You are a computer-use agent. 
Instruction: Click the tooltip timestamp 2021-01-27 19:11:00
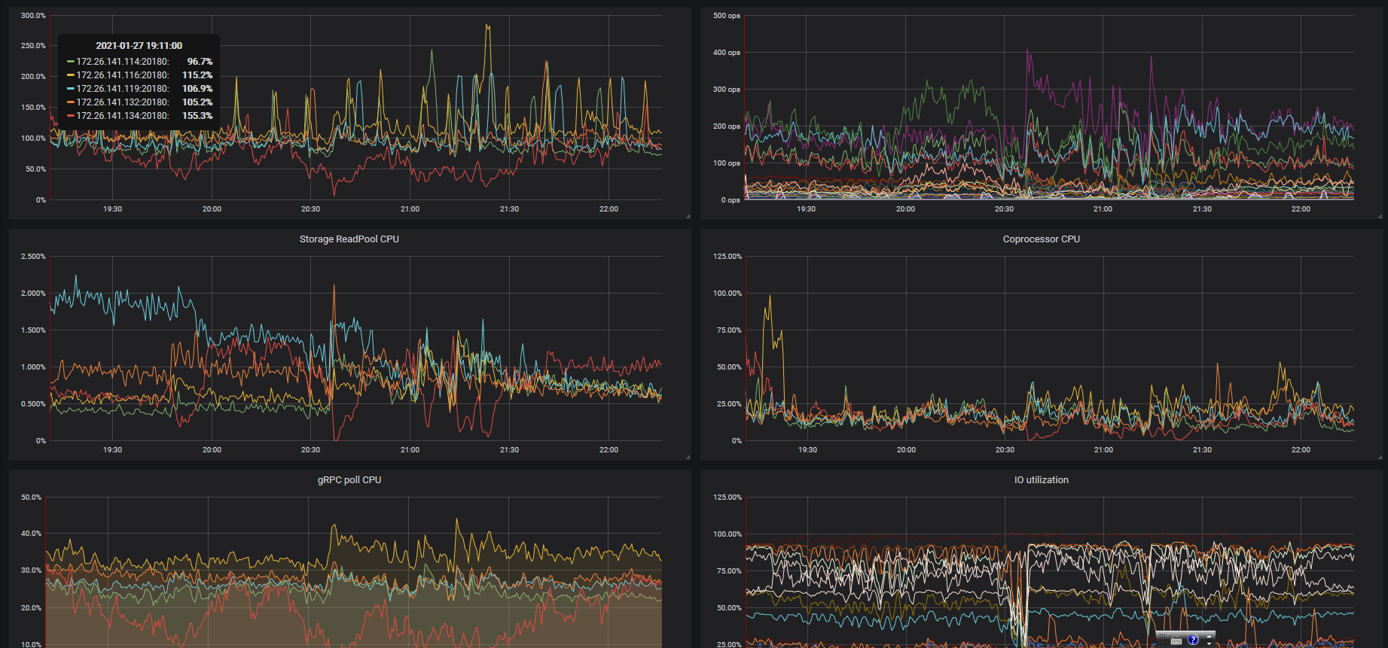coord(139,46)
